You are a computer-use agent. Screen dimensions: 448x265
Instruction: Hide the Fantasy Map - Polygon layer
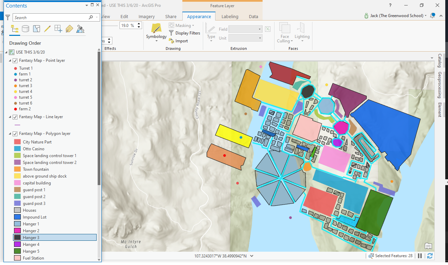tap(15, 134)
